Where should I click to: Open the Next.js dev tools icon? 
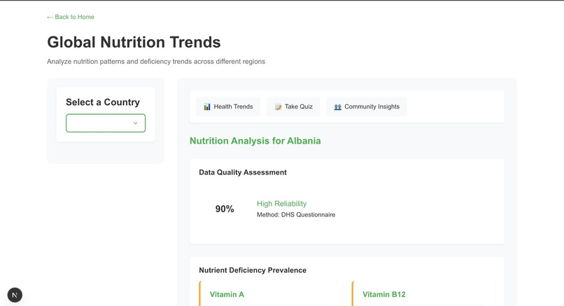15,295
